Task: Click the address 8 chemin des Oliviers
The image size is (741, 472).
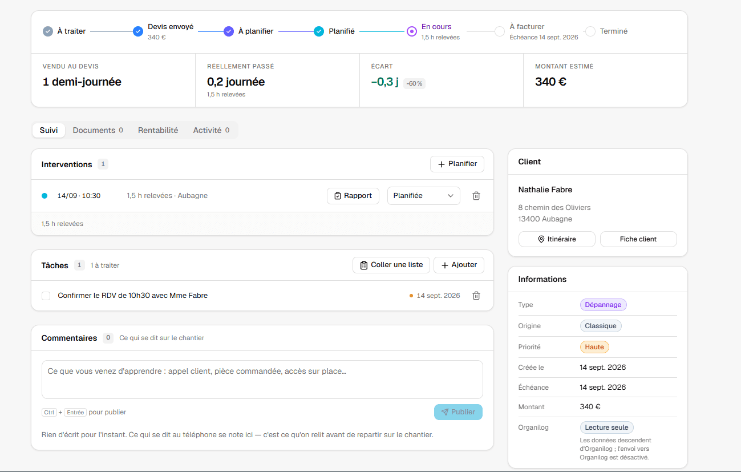Action: pyautogui.click(x=554, y=208)
